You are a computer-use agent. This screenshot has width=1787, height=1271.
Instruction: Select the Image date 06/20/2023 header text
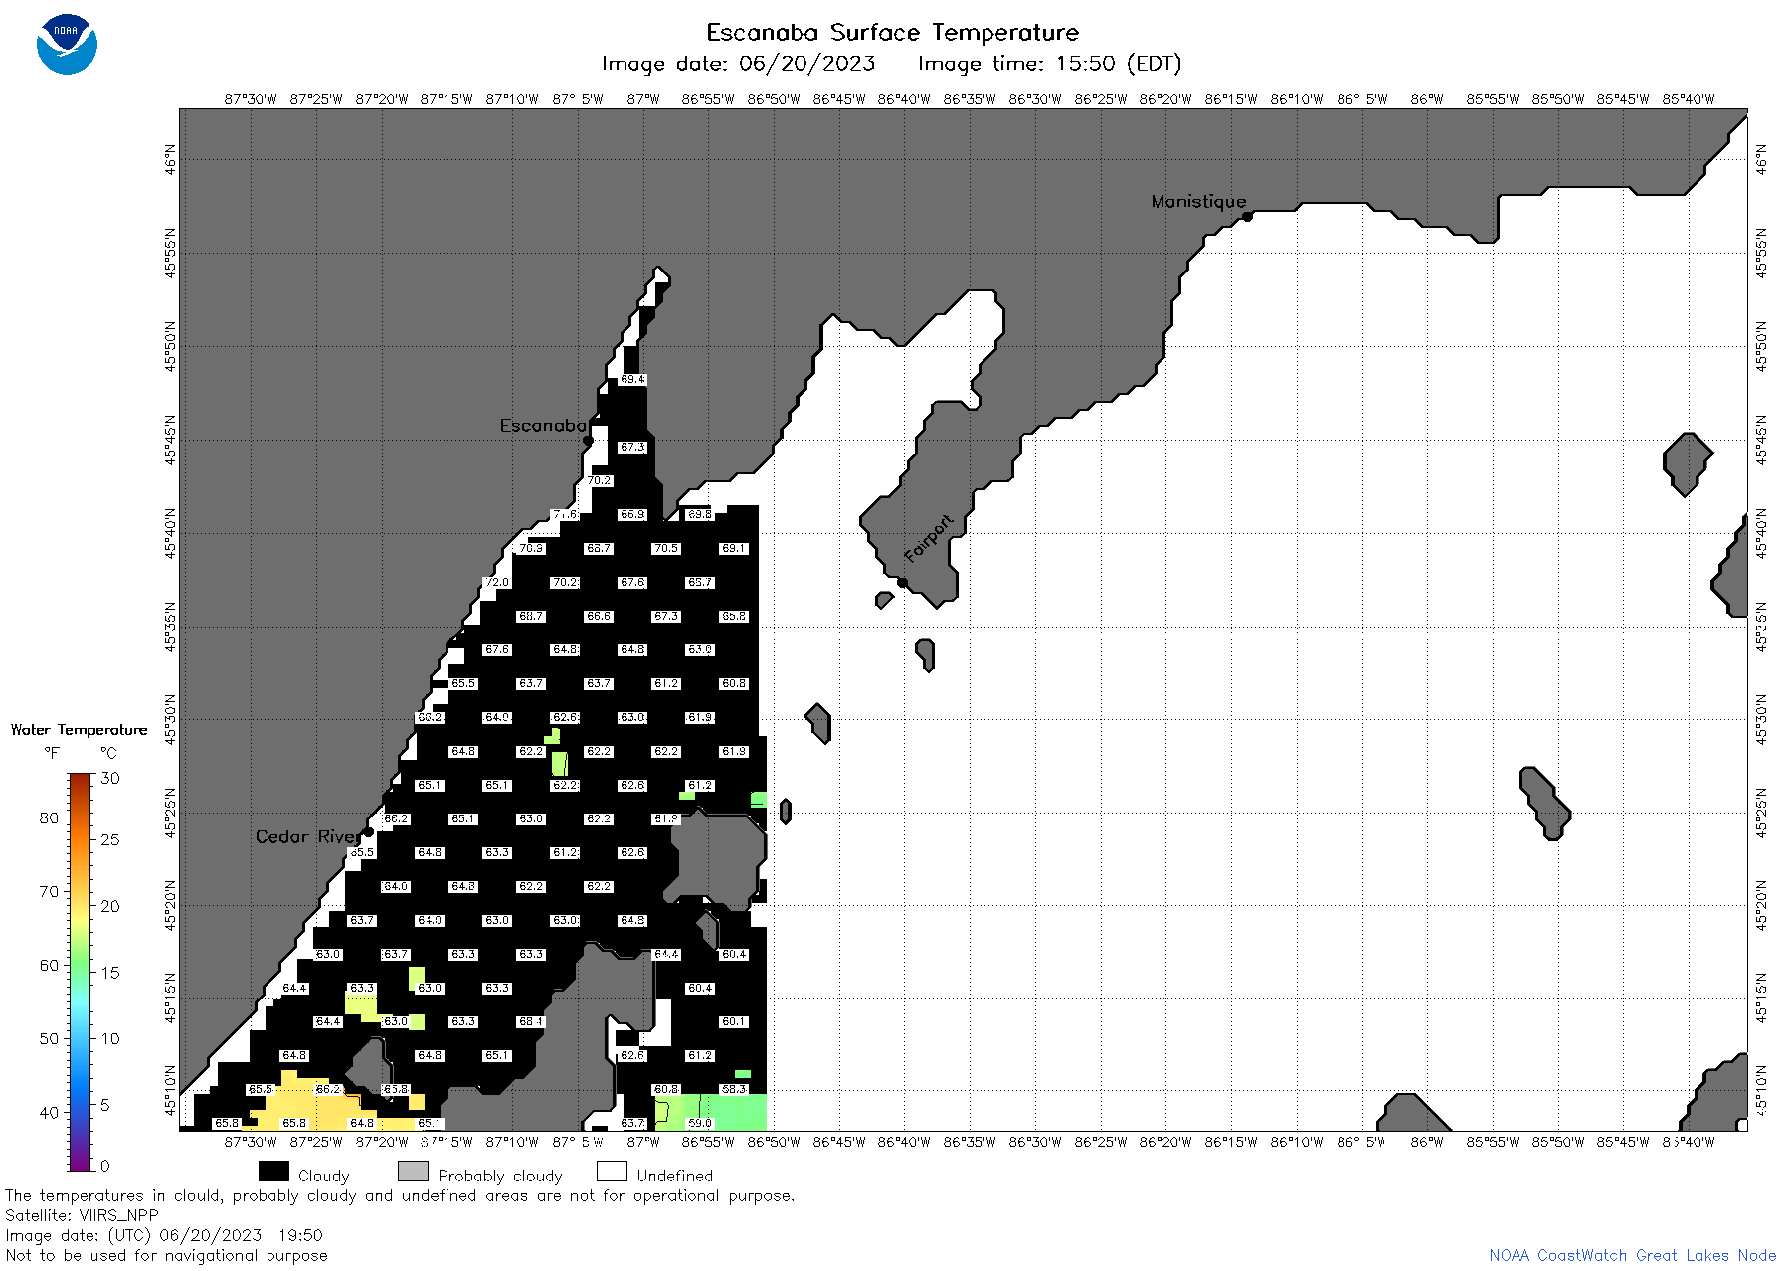point(738,64)
